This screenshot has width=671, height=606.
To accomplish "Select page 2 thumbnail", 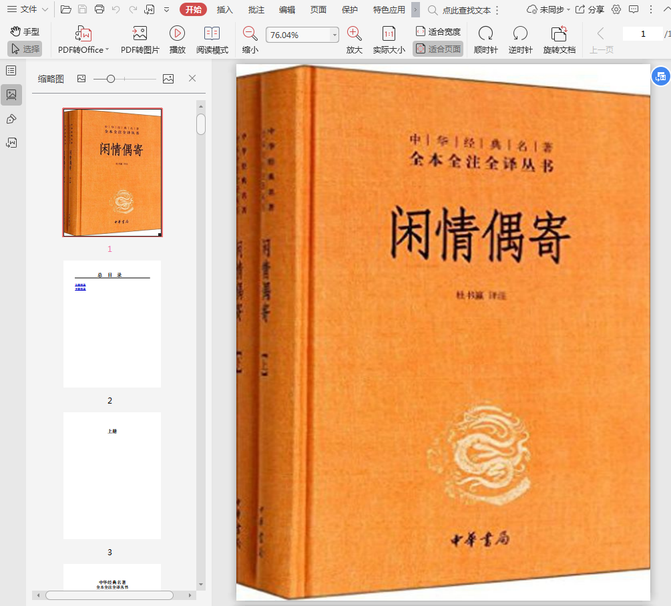I will [x=112, y=324].
